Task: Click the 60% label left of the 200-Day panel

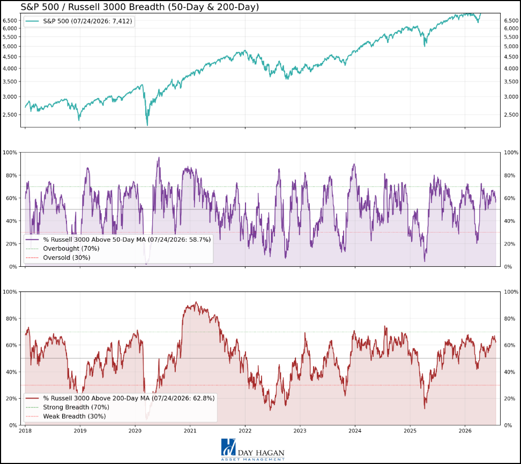Action: pyautogui.click(x=11, y=346)
